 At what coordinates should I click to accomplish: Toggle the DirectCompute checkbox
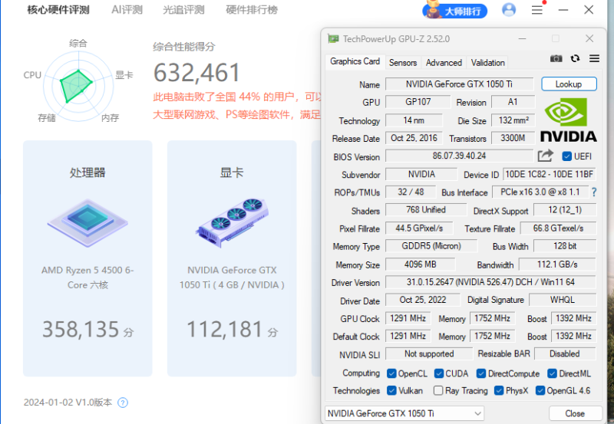pyautogui.click(x=481, y=373)
